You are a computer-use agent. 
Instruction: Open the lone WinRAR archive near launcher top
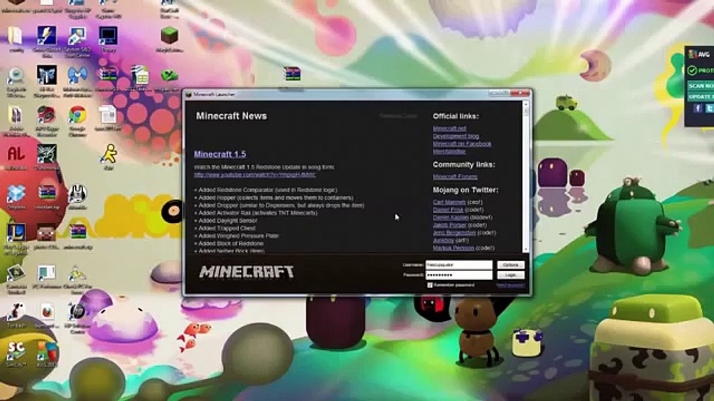point(291,74)
